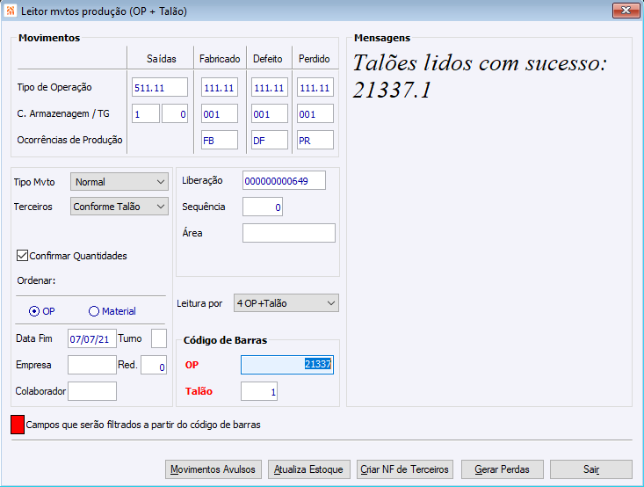Focus the Defeito Tipo de Operação field
The image size is (644, 487).
pos(270,87)
